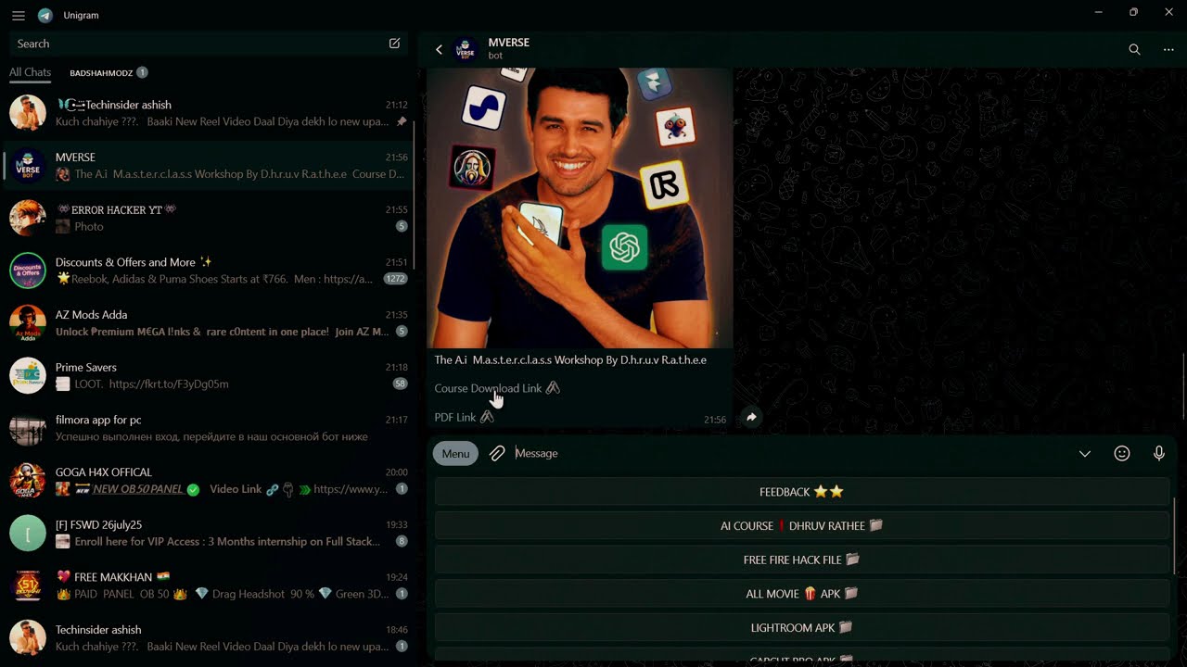Click the attach file paperclip icon
Screen dimensions: 1187x667
pos(498,453)
